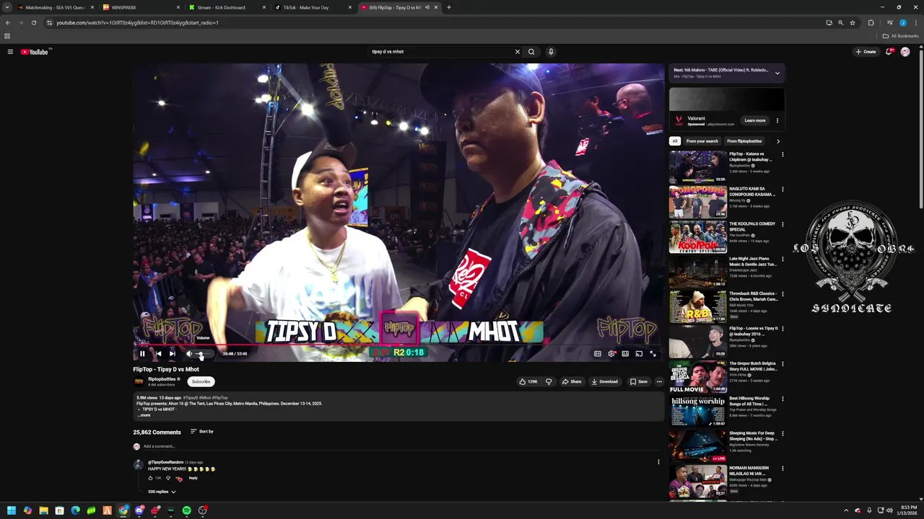924x519 pixels.
Task: Select 'From fliptopbattles' chip
Action: tap(744, 141)
